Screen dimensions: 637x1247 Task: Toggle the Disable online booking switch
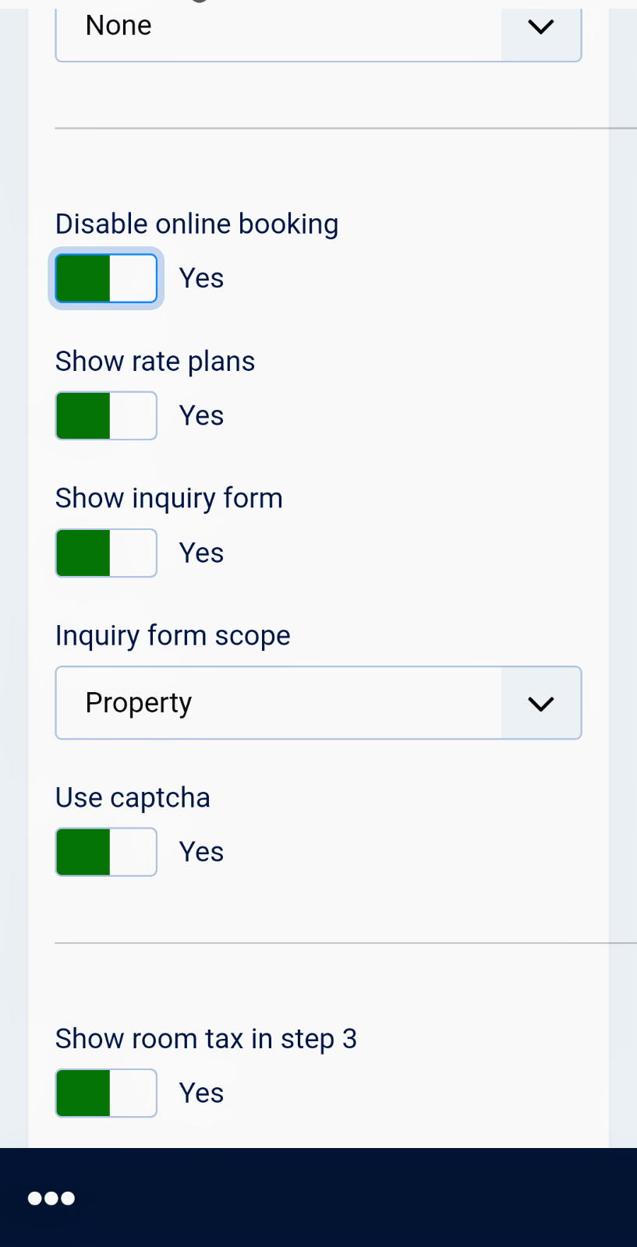pos(106,278)
